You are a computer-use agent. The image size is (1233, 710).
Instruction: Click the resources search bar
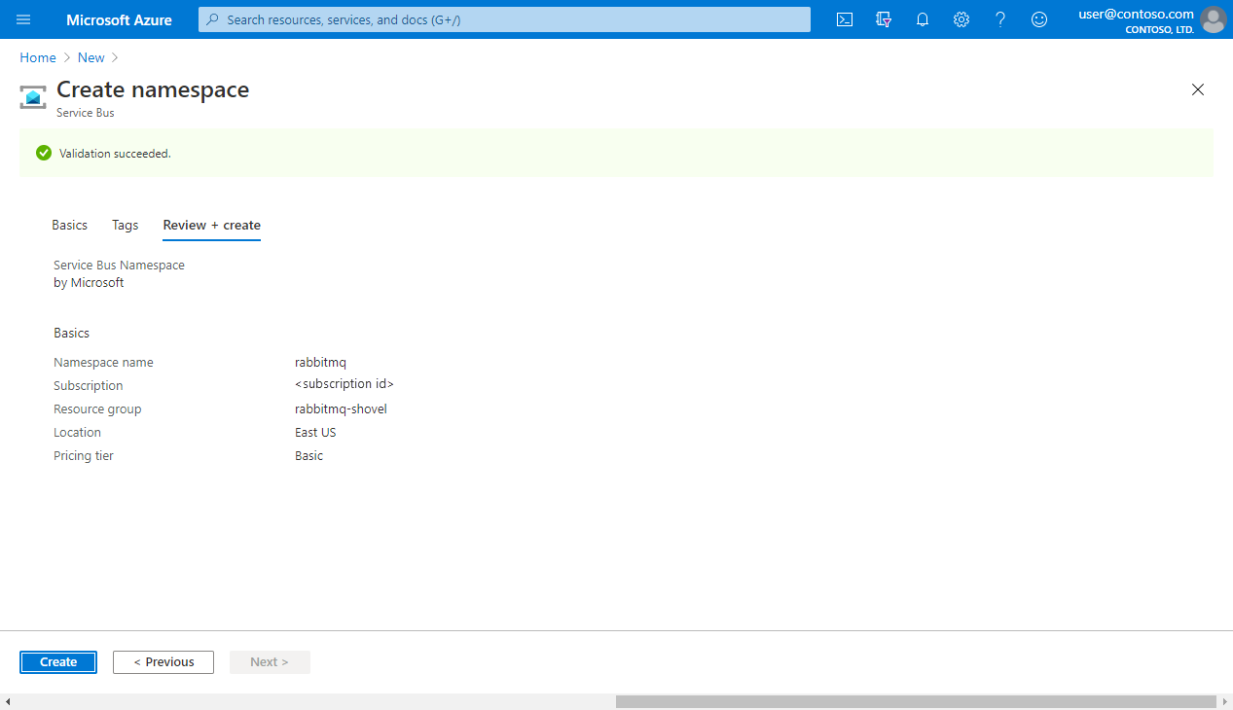pos(503,19)
